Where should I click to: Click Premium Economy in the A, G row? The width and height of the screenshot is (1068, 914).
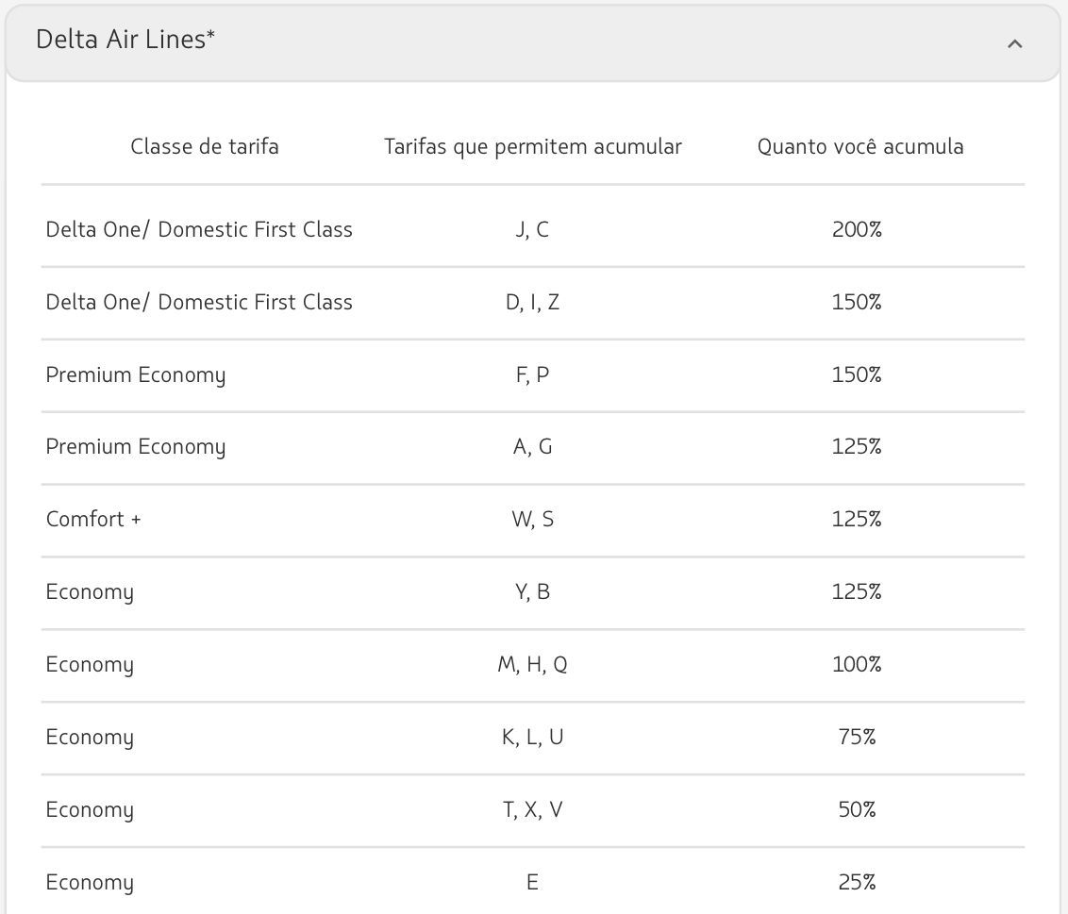pyautogui.click(x=136, y=447)
